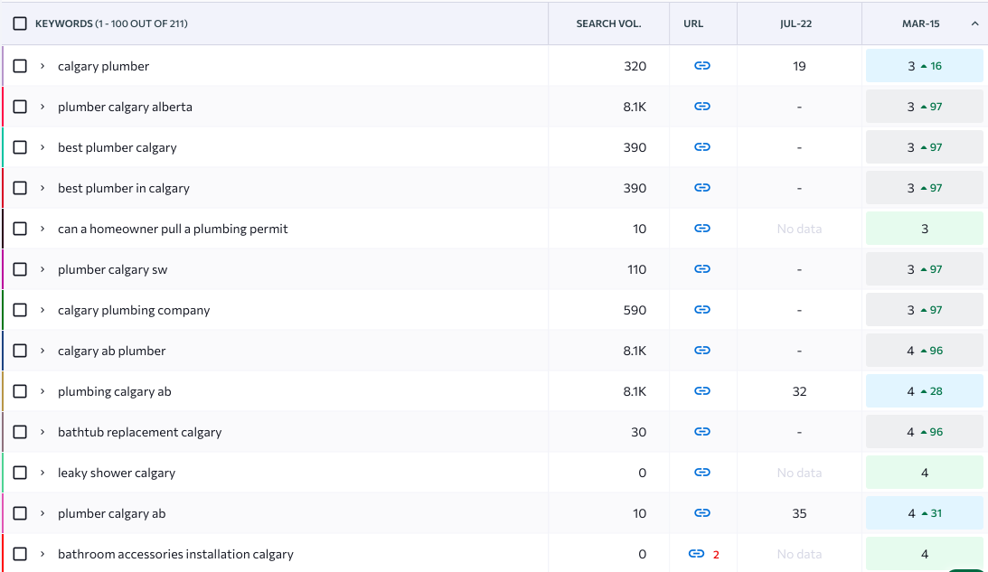Click URL link for bathroom accessories installation calgary
Image resolution: width=988 pixels, height=572 pixels.
tap(696, 554)
